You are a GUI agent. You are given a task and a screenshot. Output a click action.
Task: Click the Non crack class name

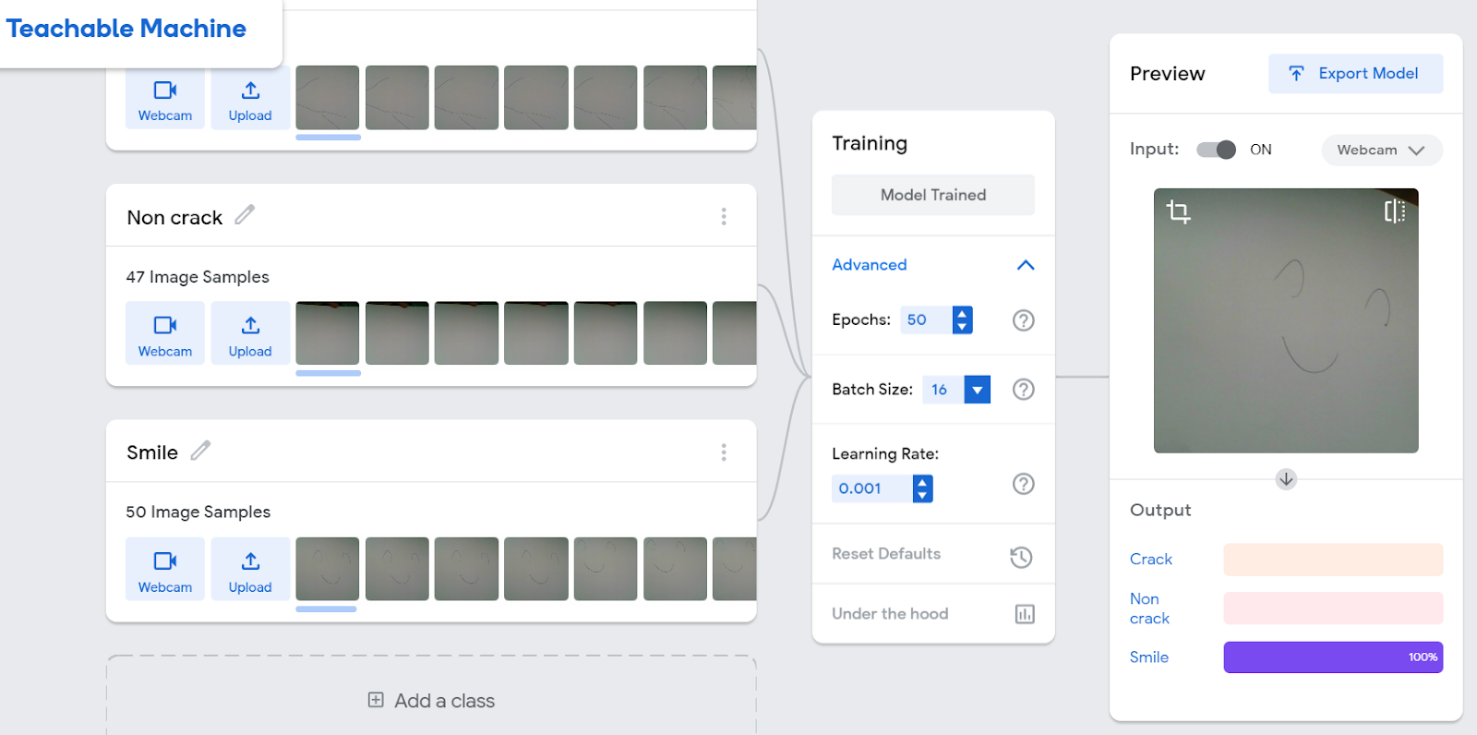click(x=174, y=218)
